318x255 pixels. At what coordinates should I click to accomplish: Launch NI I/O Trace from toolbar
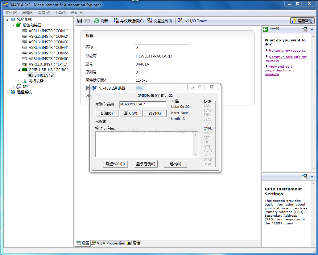click(x=192, y=21)
